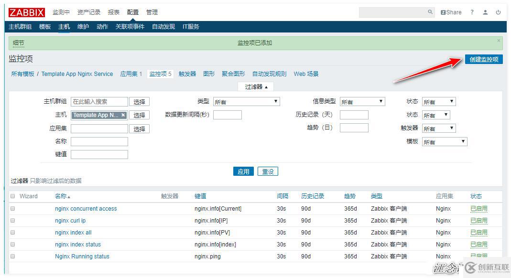
Task: Click 选择 next to 主机 field
Action: [x=139, y=115]
